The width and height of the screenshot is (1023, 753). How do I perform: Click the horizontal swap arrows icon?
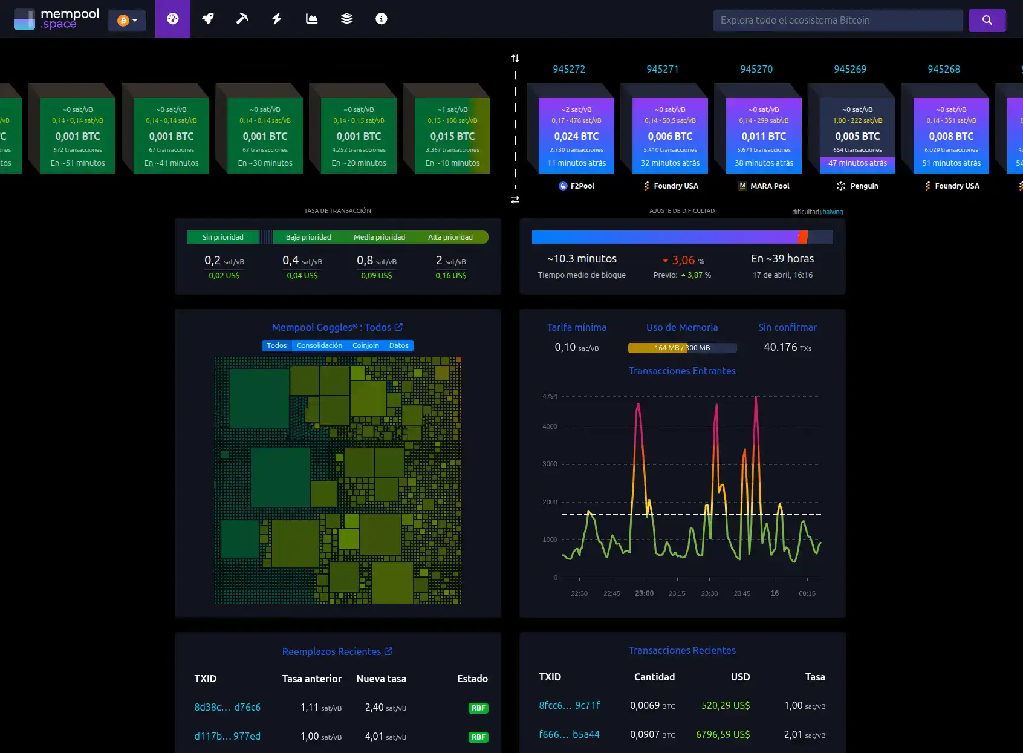pyautogui.click(x=515, y=200)
